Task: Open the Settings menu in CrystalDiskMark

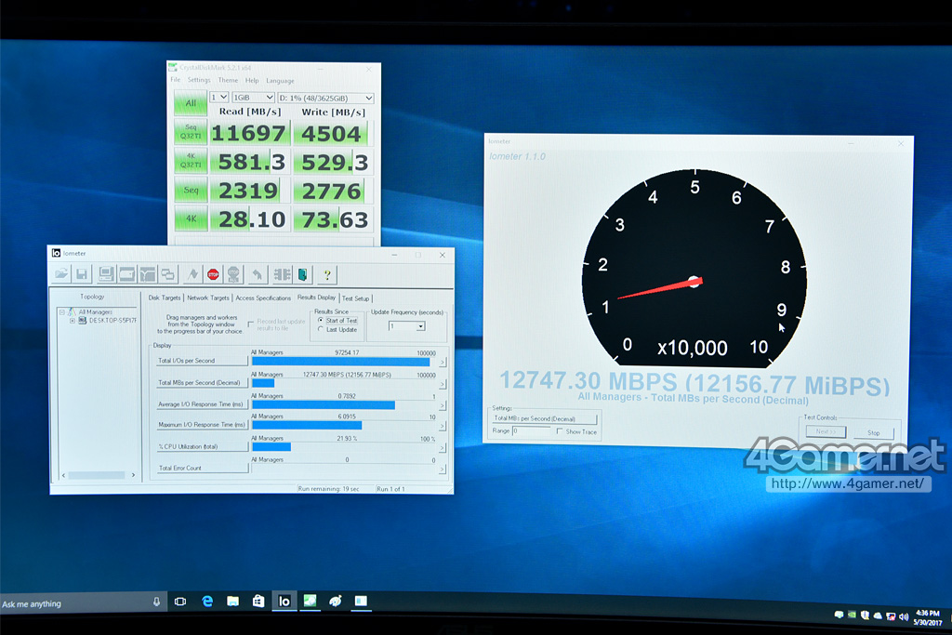Action: coord(199,80)
